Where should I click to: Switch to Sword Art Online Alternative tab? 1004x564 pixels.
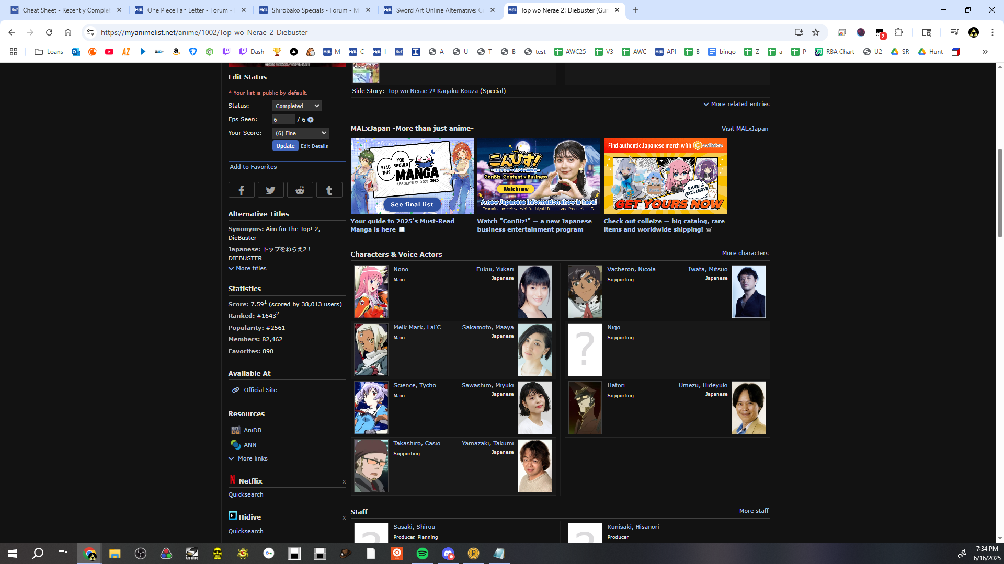pyautogui.click(x=439, y=10)
